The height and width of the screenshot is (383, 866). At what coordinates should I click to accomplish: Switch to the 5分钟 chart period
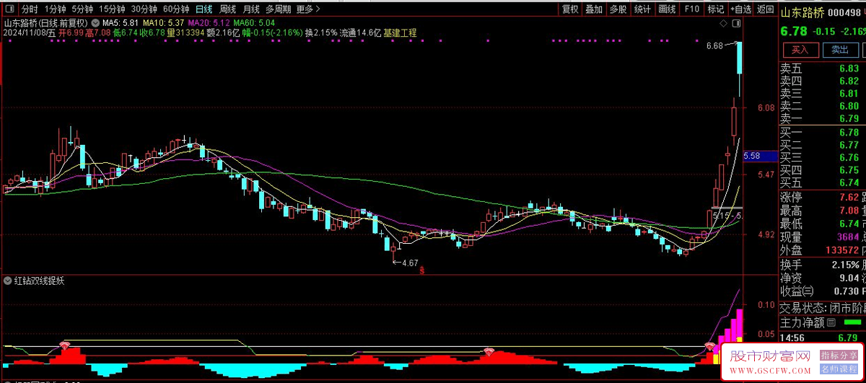click(x=82, y=9)
